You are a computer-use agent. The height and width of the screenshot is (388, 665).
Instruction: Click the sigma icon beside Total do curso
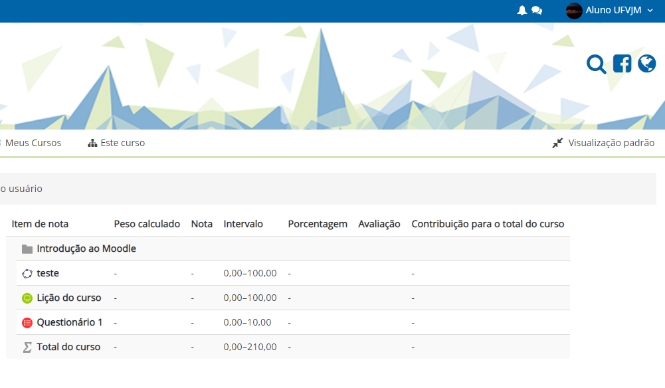coord(27,346)
